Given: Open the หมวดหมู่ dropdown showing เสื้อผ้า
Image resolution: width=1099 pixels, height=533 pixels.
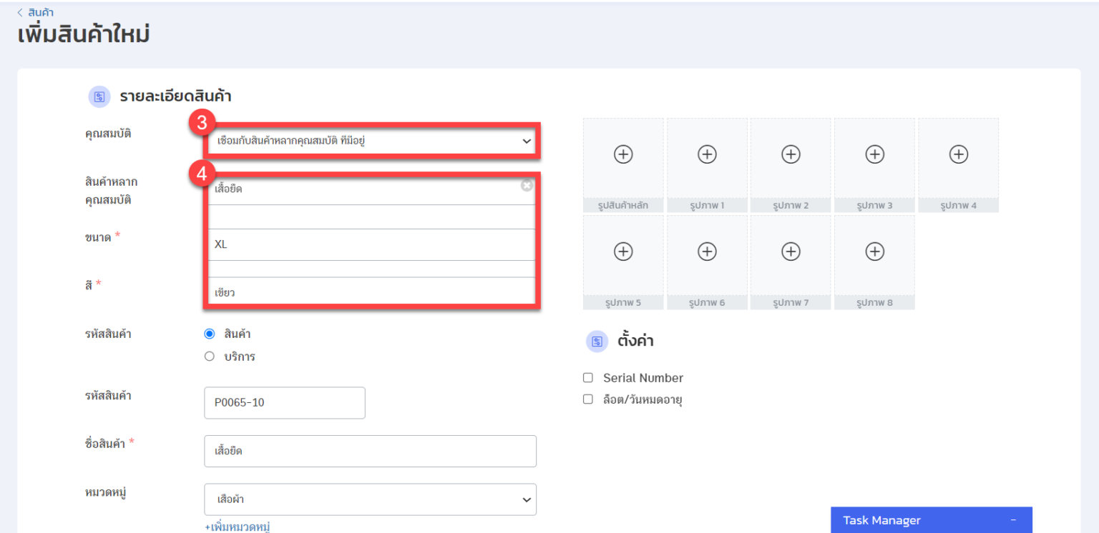Looking at the screenshot, I should 370,499.
